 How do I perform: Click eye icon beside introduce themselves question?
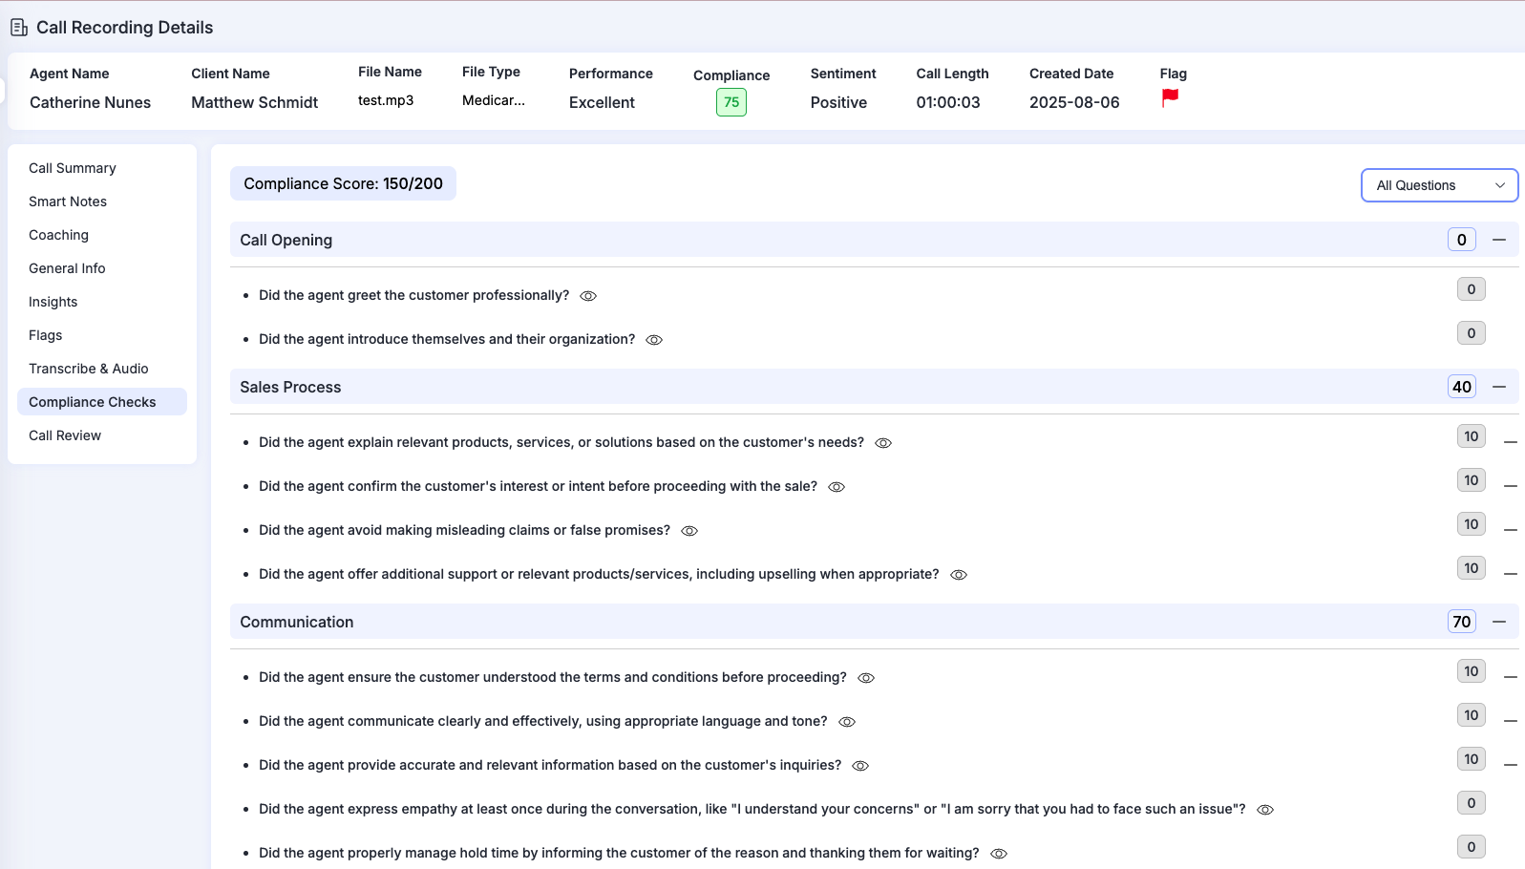click(654, 340)
